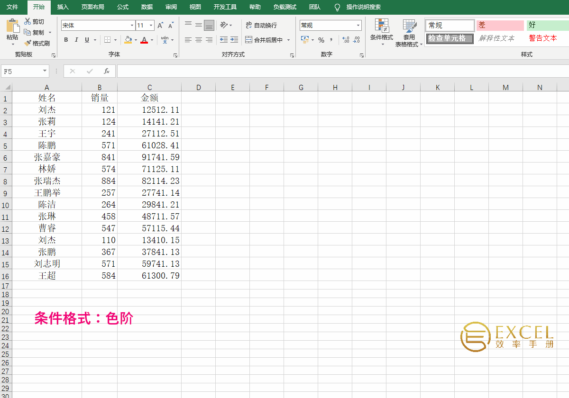Apply the Explanatory Text (解释性文本) style
The height and width of the screenshot is (398, 569).
496,38
